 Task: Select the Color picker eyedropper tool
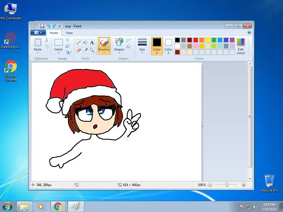point(85,50)
